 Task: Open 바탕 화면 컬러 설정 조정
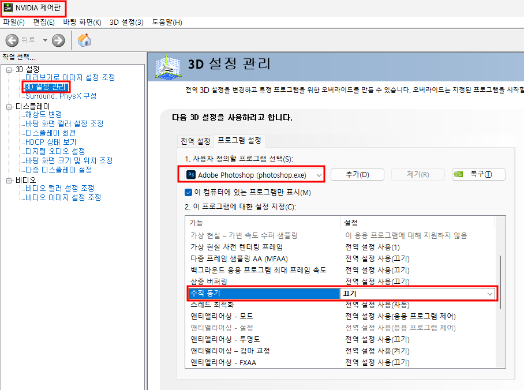pos(65,123)
